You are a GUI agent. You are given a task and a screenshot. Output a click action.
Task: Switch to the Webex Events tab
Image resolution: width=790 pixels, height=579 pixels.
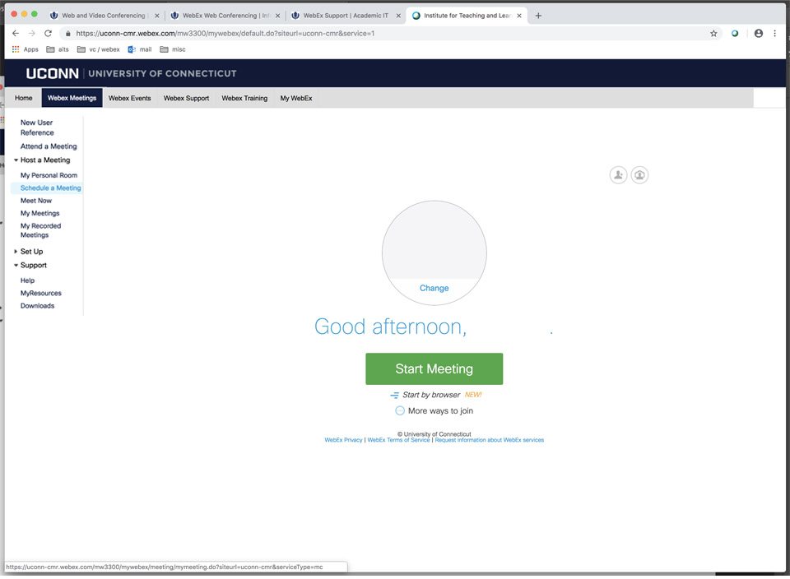(129, 98)
